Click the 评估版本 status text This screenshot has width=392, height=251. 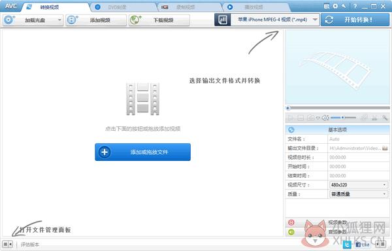coord(30,244)
